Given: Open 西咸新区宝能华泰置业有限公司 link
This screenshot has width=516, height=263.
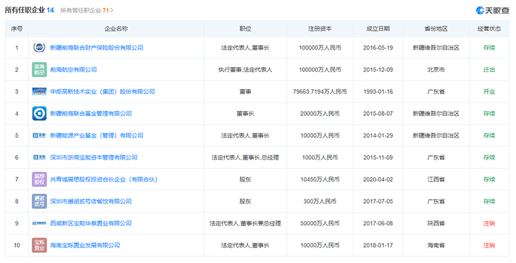Looking at the screenshot, I should [x=91, y=223].
